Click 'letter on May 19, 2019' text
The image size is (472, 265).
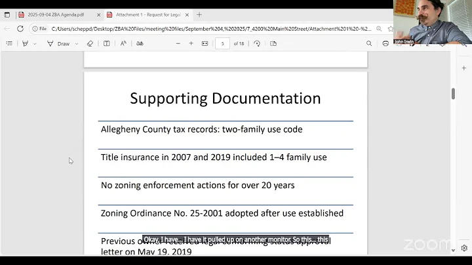146,251
